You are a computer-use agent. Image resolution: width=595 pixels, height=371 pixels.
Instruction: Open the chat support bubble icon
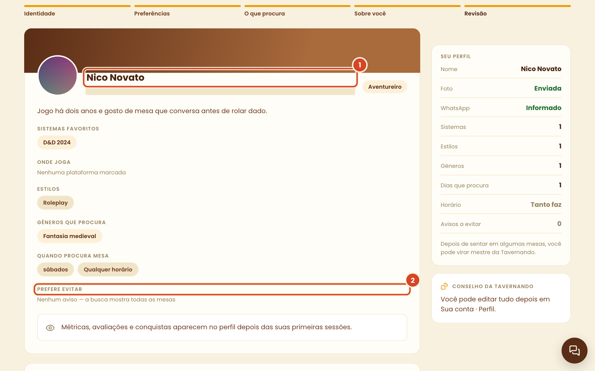click(x=574, y=350)
